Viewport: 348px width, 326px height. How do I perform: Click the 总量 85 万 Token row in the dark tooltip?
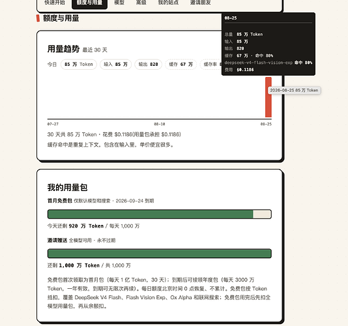click(244, 34)
